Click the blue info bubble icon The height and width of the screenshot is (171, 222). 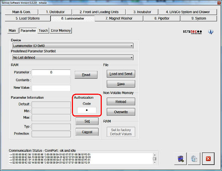[x=211, y=32]
